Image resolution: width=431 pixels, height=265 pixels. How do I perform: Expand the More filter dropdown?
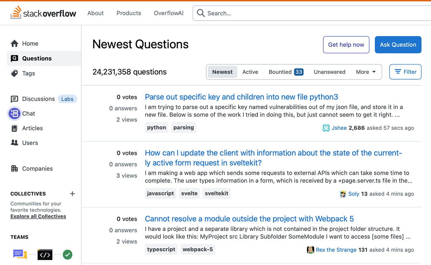[365, 72]
